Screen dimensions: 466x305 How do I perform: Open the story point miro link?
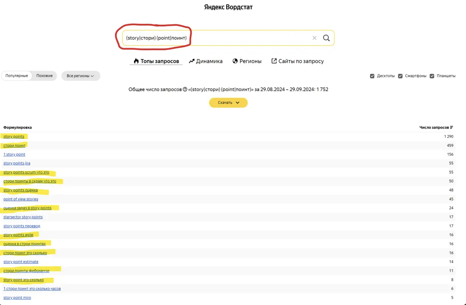pos(17,297)
